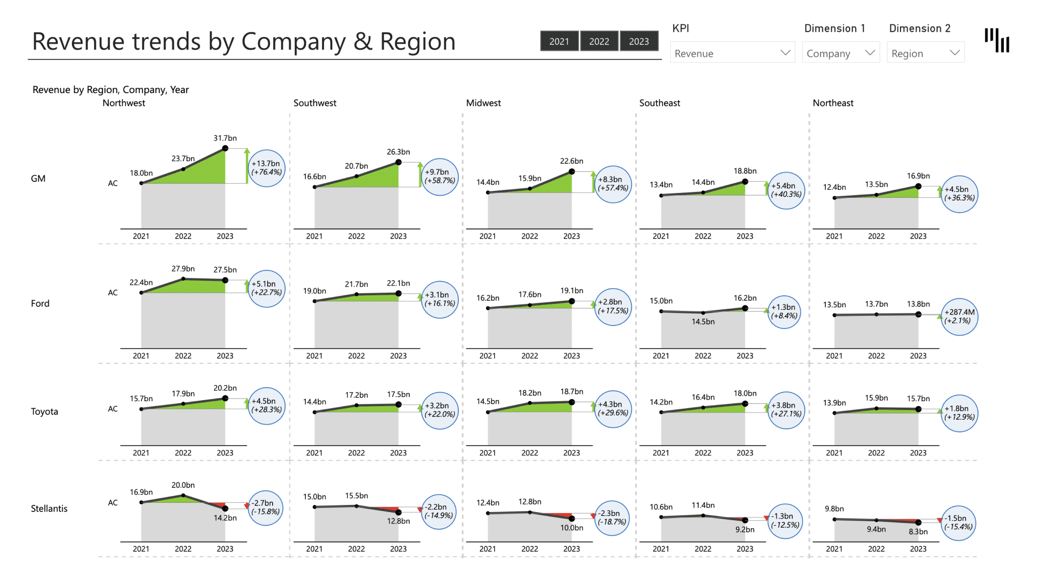Click the GM row label
The height and width of the screenshot is (584, 1039).
tap(38, 178)
